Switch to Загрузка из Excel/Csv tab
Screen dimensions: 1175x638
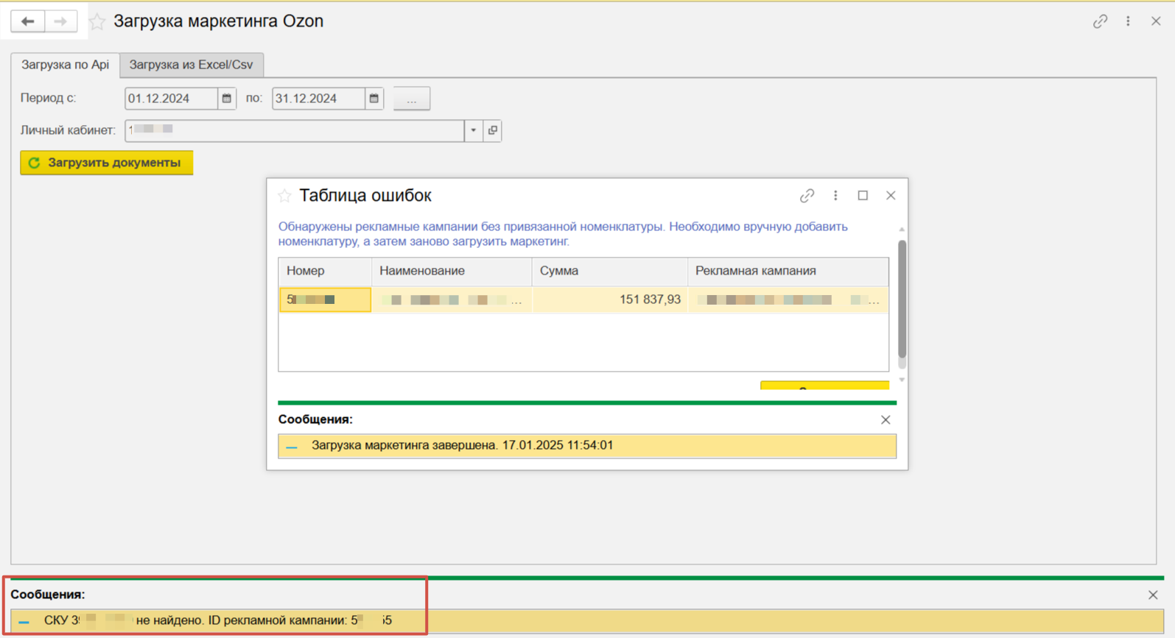pyautogui.click(x=191, y=65)
